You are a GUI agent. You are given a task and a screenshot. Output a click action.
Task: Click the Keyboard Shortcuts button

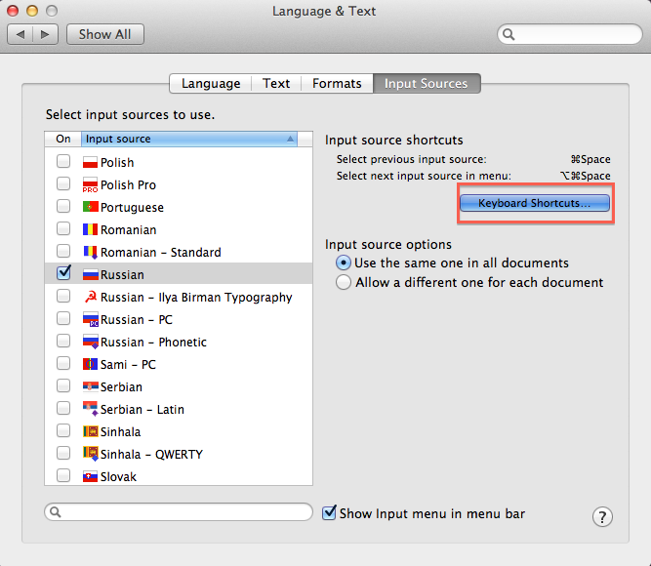[x=534, y=203]
